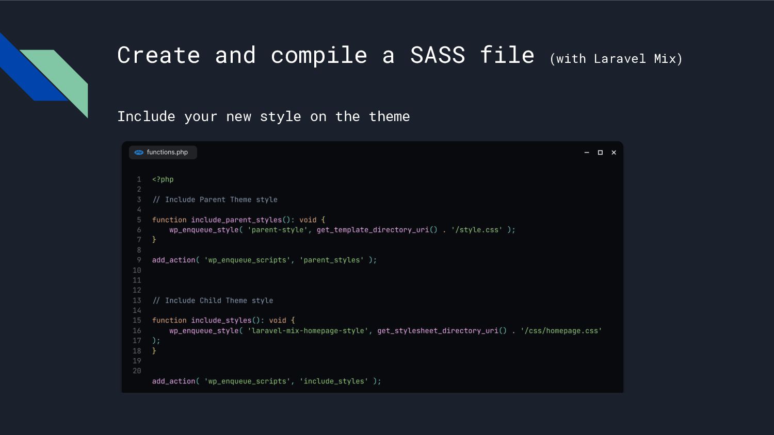The height and width of the screenshot is (435, 774).
Task: Select the 'Include your new style on the theme' heading
Action: click(264, 116)
